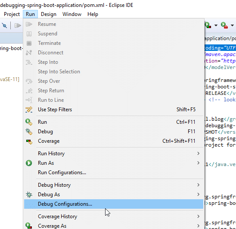Open the Project menu
This screenshot has width=236, height=229.
click(12, 14)
